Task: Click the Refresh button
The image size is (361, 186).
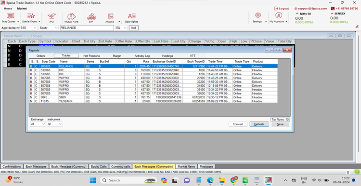Action: [x=259, y=124]
